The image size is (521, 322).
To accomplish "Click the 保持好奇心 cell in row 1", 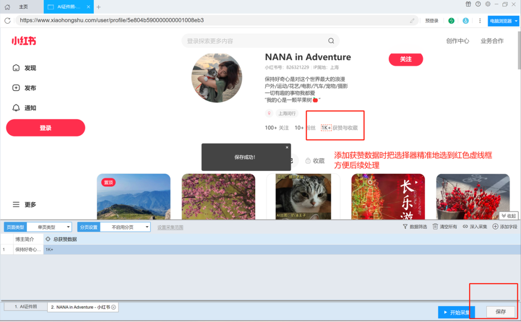I will tap(28, 249).
